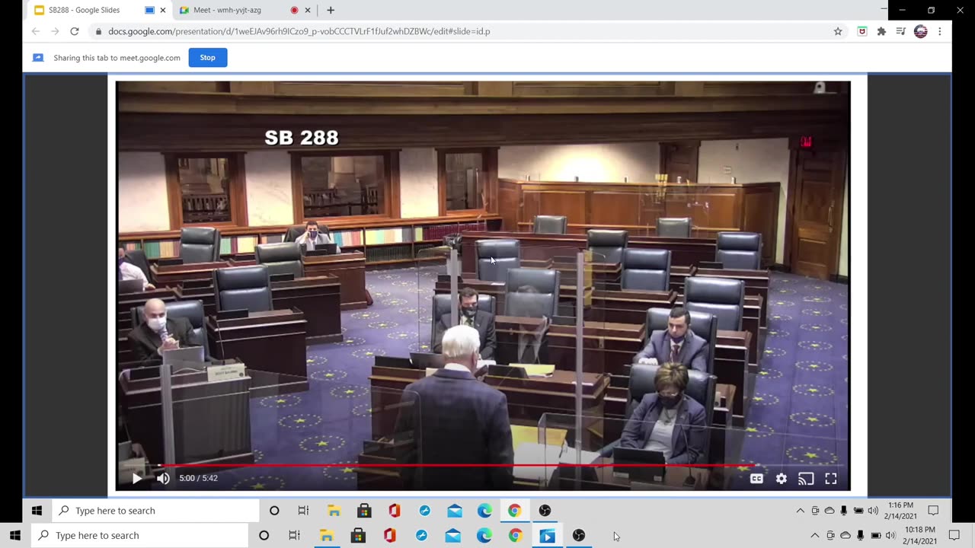The image size is (975, 548).
Task: Reload the Google Slides page
Action: pyautogui.click(x=75, y=31)
